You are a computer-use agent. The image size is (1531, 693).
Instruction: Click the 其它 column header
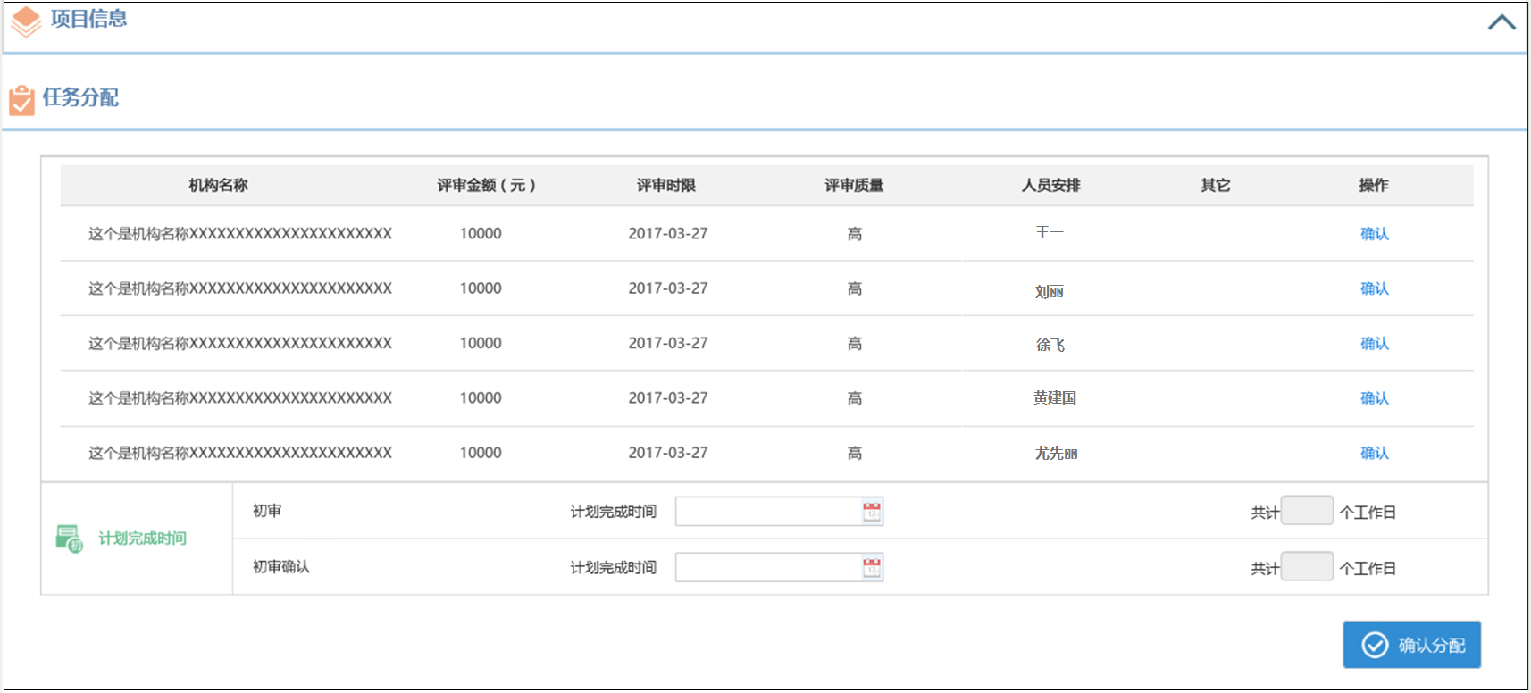click(1215, 186)
